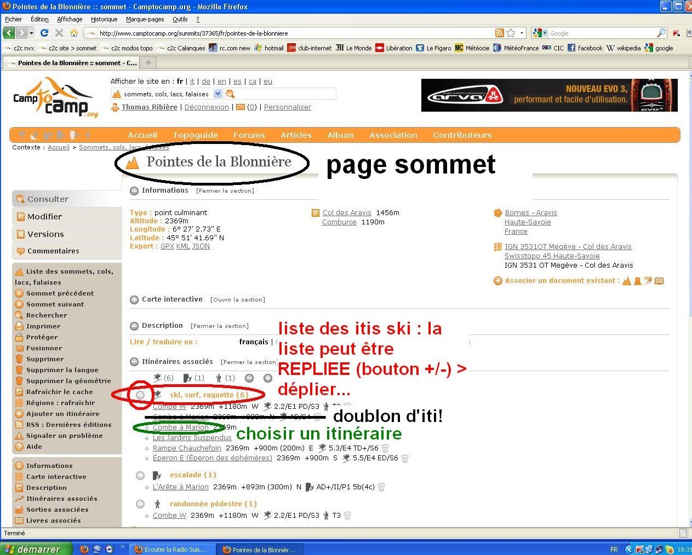Image resolution: width=692 pixels, height=555 pixels.
Task: Open the Affichage menu
Action: pyautogui.click(x=70, y=19)
